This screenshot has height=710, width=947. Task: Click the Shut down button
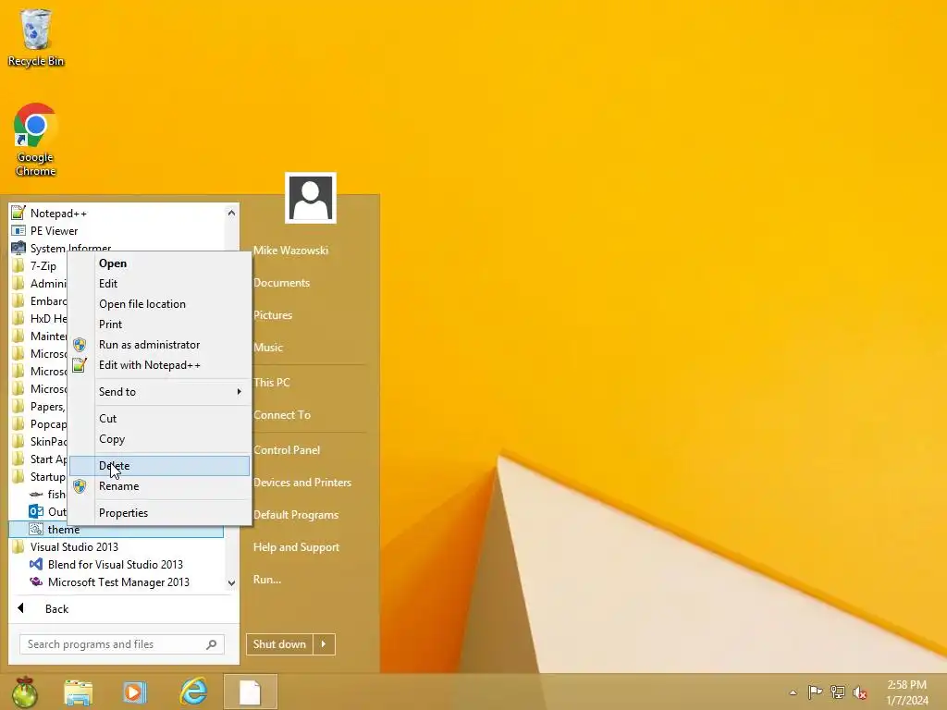pos(279,644)
